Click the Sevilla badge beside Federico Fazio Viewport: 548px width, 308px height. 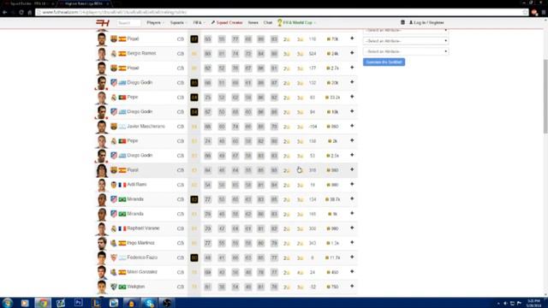114,258
